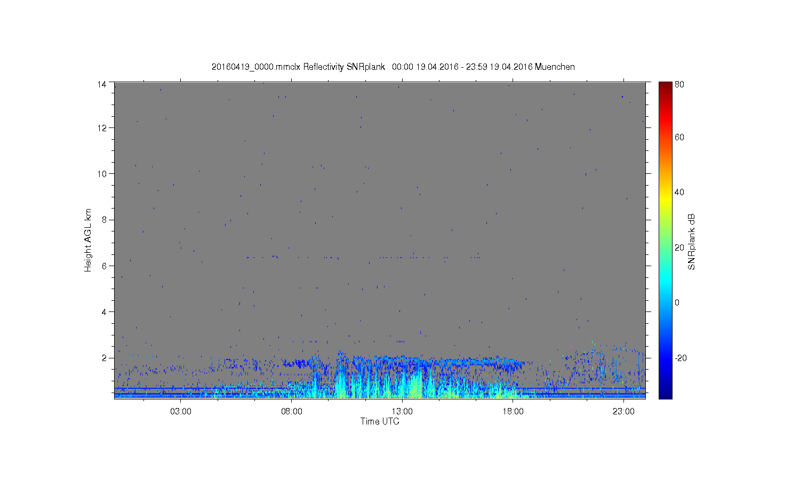The height and width of the screenshot is (480, 800).
Task: Click the '03:00' time tick label
Action: pos(181,412)
